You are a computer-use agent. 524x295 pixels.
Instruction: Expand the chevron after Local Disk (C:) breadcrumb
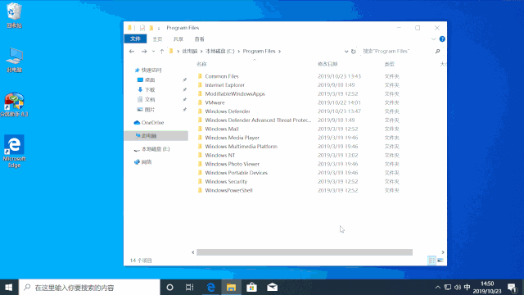pos(239,51)
